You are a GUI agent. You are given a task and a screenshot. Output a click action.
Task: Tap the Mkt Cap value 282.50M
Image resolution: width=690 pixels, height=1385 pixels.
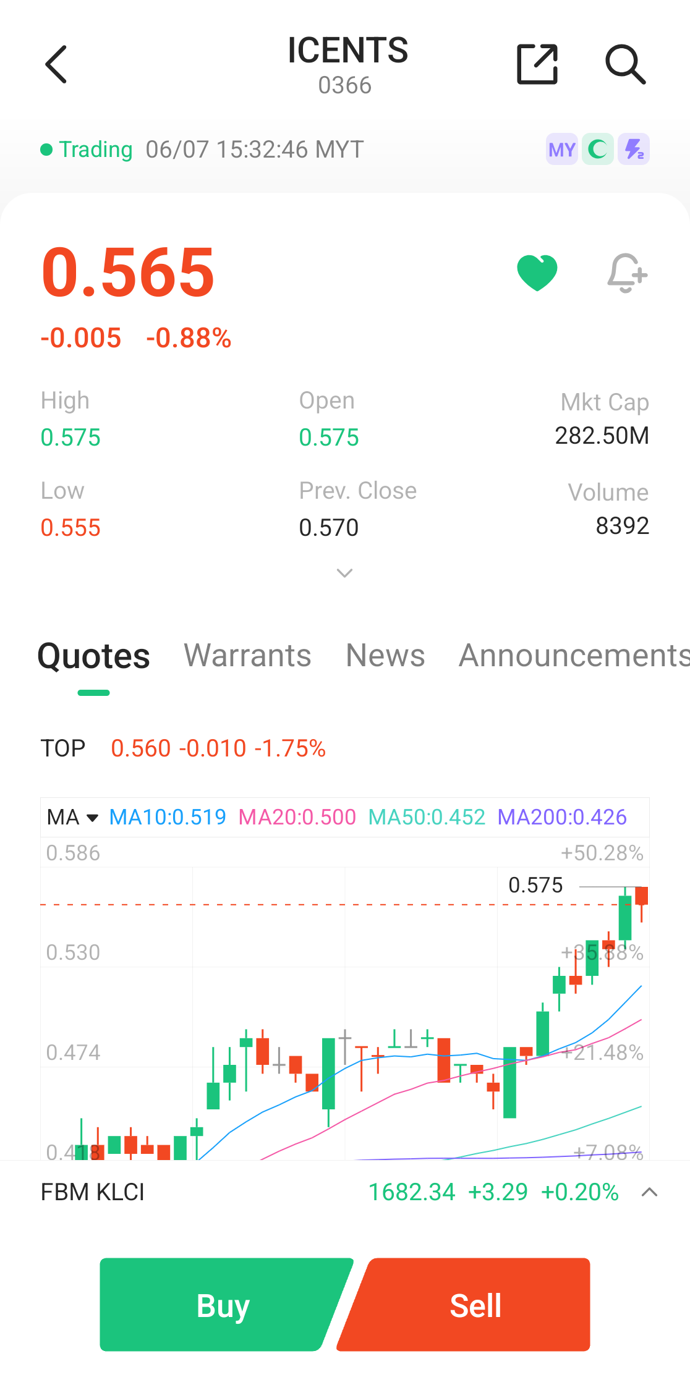click(x=602, y=436)
